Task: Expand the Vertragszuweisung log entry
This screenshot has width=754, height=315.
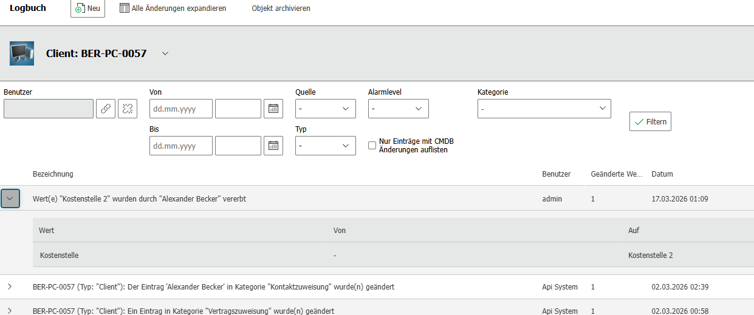Action: tap(10, 311)
